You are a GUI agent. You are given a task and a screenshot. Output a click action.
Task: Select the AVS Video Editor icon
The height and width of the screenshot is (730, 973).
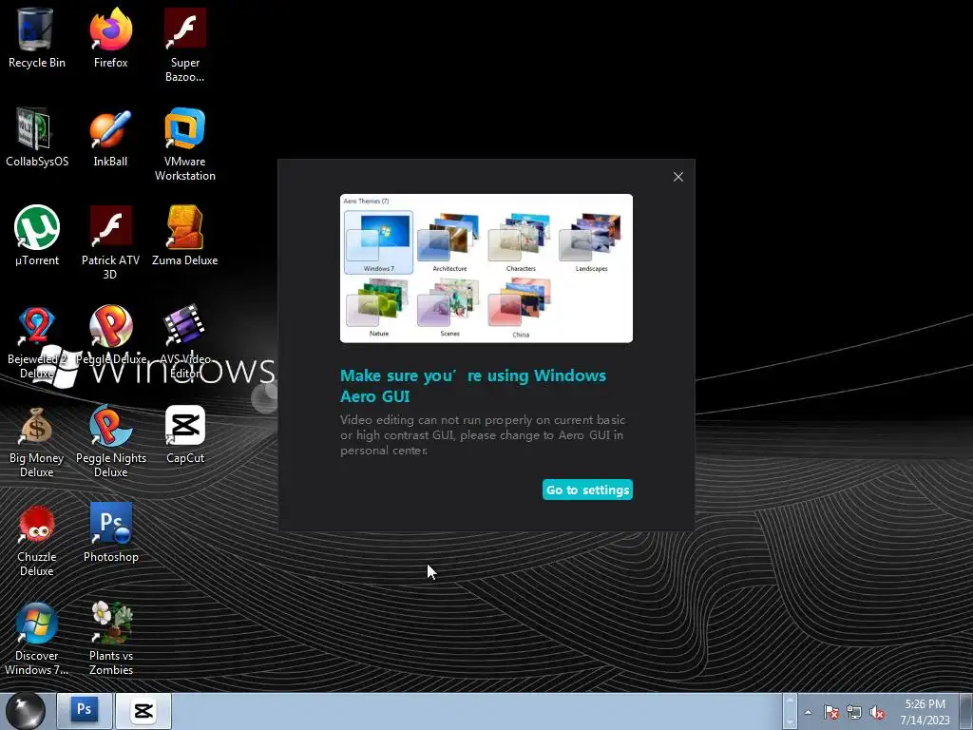(x=185, y=341)
